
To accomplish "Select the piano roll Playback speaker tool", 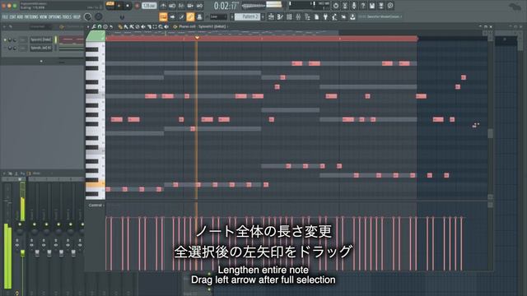I will click(x=166, y=26).
